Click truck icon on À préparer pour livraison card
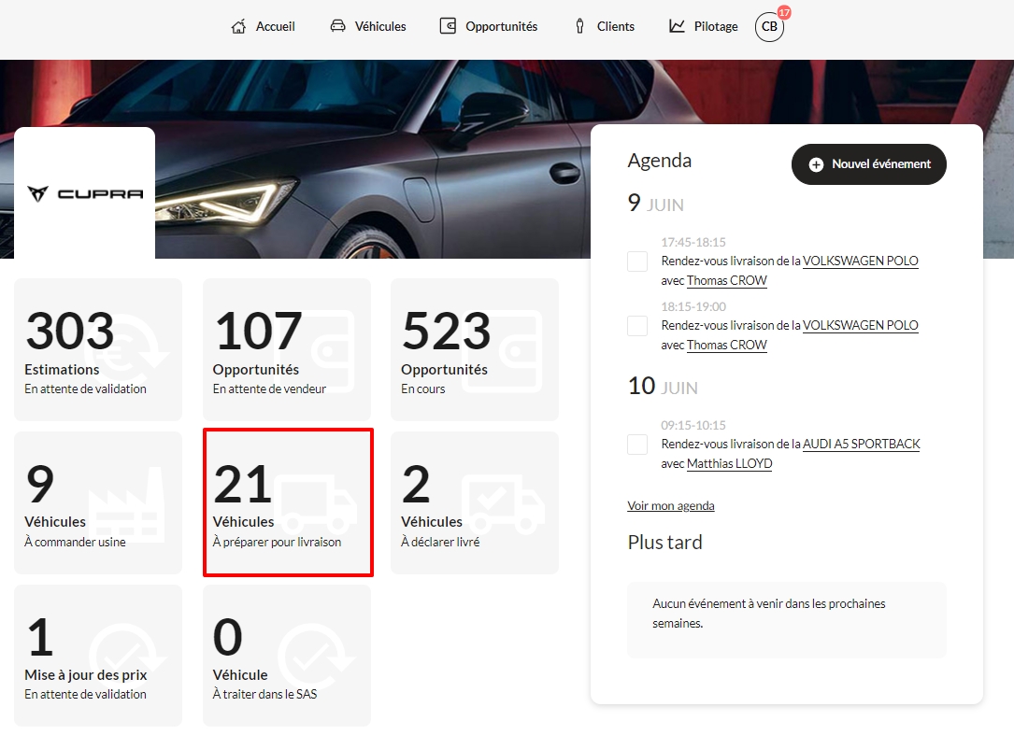 (316, 504)
